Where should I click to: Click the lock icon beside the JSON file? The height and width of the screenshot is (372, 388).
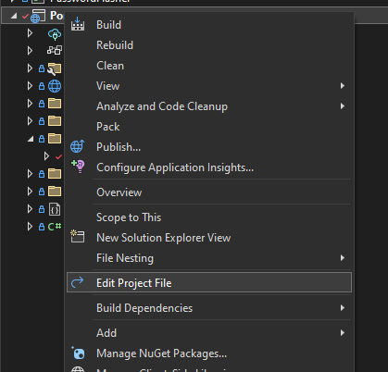[x=42, y=209]
